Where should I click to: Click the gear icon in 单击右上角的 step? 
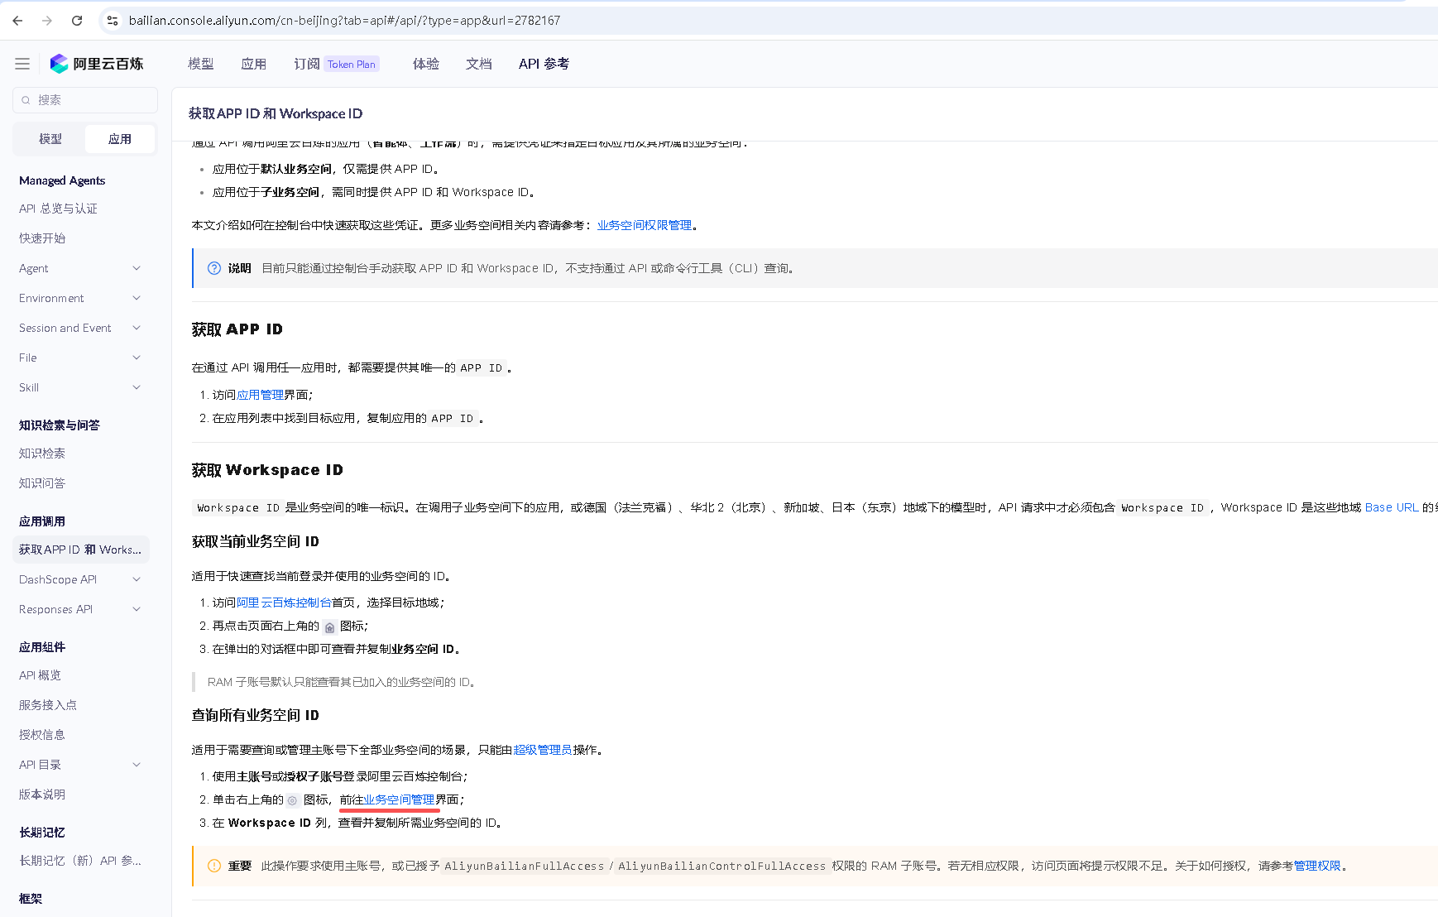(293, 800)
